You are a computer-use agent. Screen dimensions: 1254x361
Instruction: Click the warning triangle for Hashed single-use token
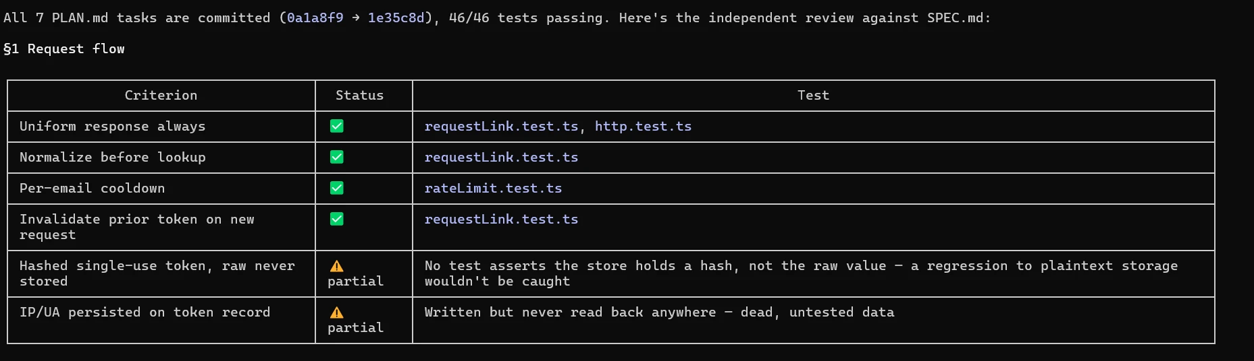(x=336, y=266)
